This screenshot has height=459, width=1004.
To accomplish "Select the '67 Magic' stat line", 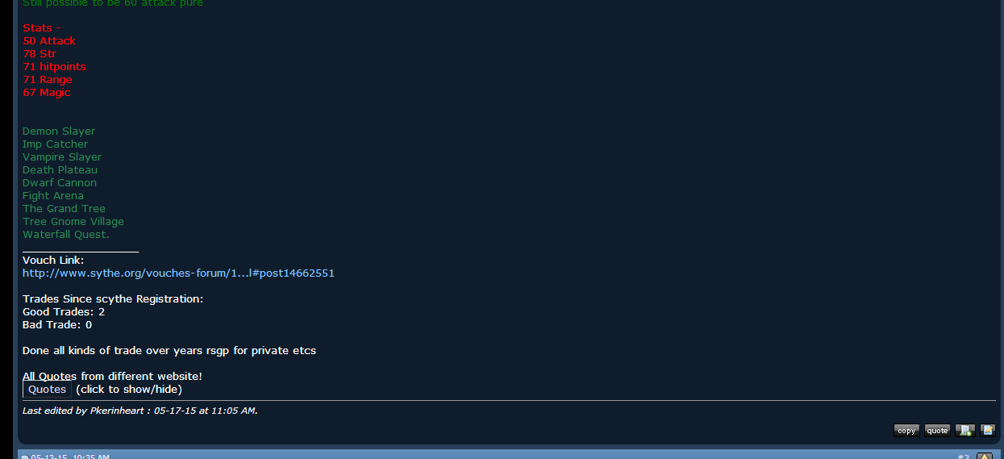I will (x=47, y=93).
